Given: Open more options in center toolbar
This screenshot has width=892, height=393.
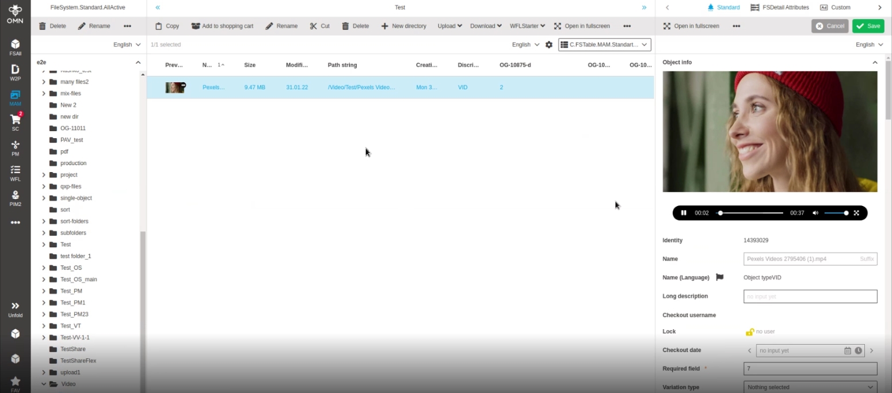Looking at the screenshot, I should click(627, 26).
